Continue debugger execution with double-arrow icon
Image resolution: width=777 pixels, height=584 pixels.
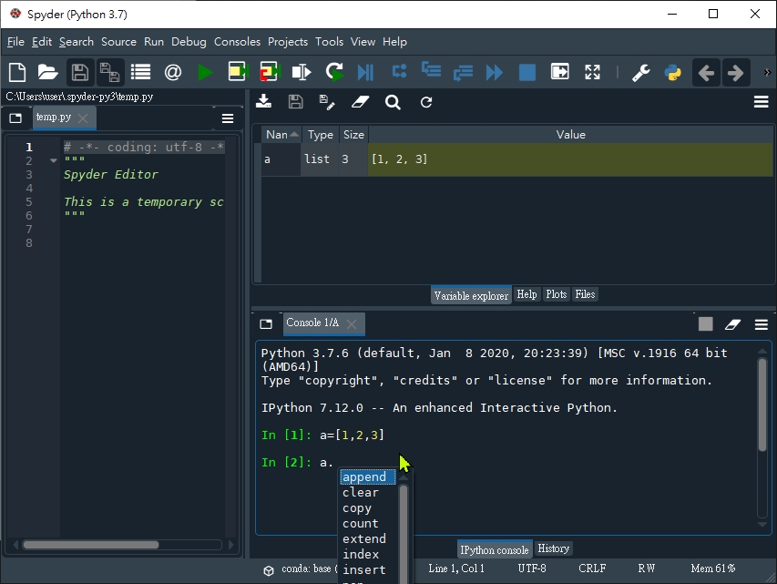495,72
